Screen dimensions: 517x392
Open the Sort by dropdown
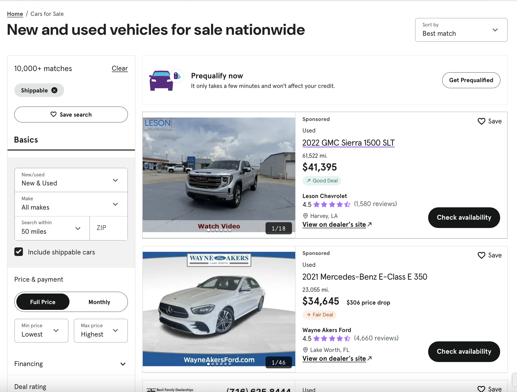tap(461, 30)
